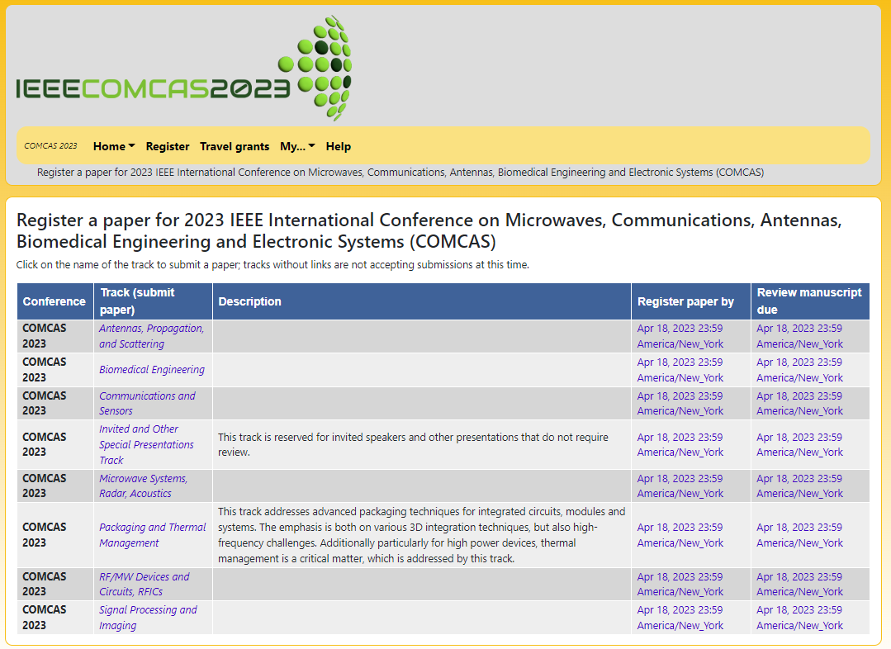Click Register paper by date for Biomedical Engineering row
The width and height of the screenshot is (891, 649).
point(680,369)
